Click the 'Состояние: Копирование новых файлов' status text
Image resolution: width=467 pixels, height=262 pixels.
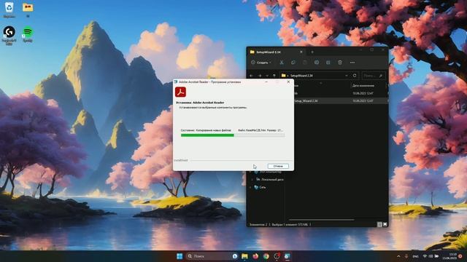pyautogui.click(x=206, y=130)
